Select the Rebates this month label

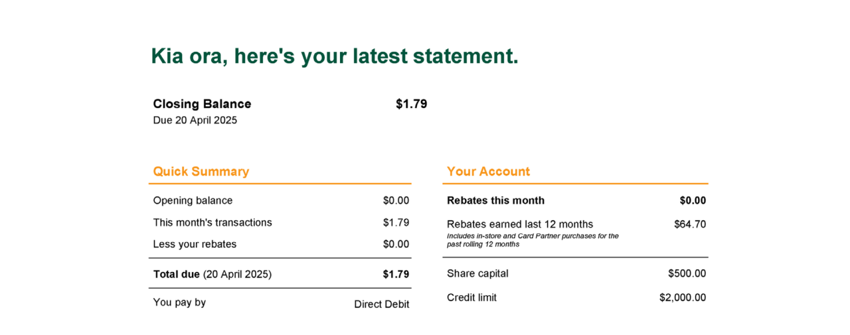click(496, 201)
